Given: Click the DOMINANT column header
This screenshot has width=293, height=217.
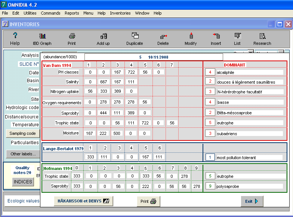Looking at the screenshot, I should 235,65.
